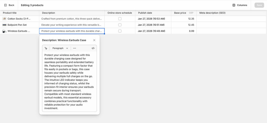
Task: Click inside the description rich text editor
Action: (69, 81)
